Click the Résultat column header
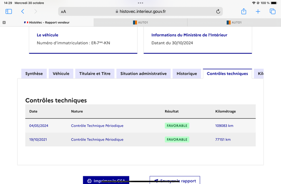 point(172,111)
